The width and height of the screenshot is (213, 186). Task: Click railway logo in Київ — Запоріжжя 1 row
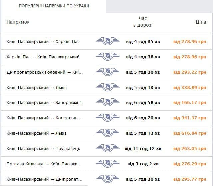107,103
